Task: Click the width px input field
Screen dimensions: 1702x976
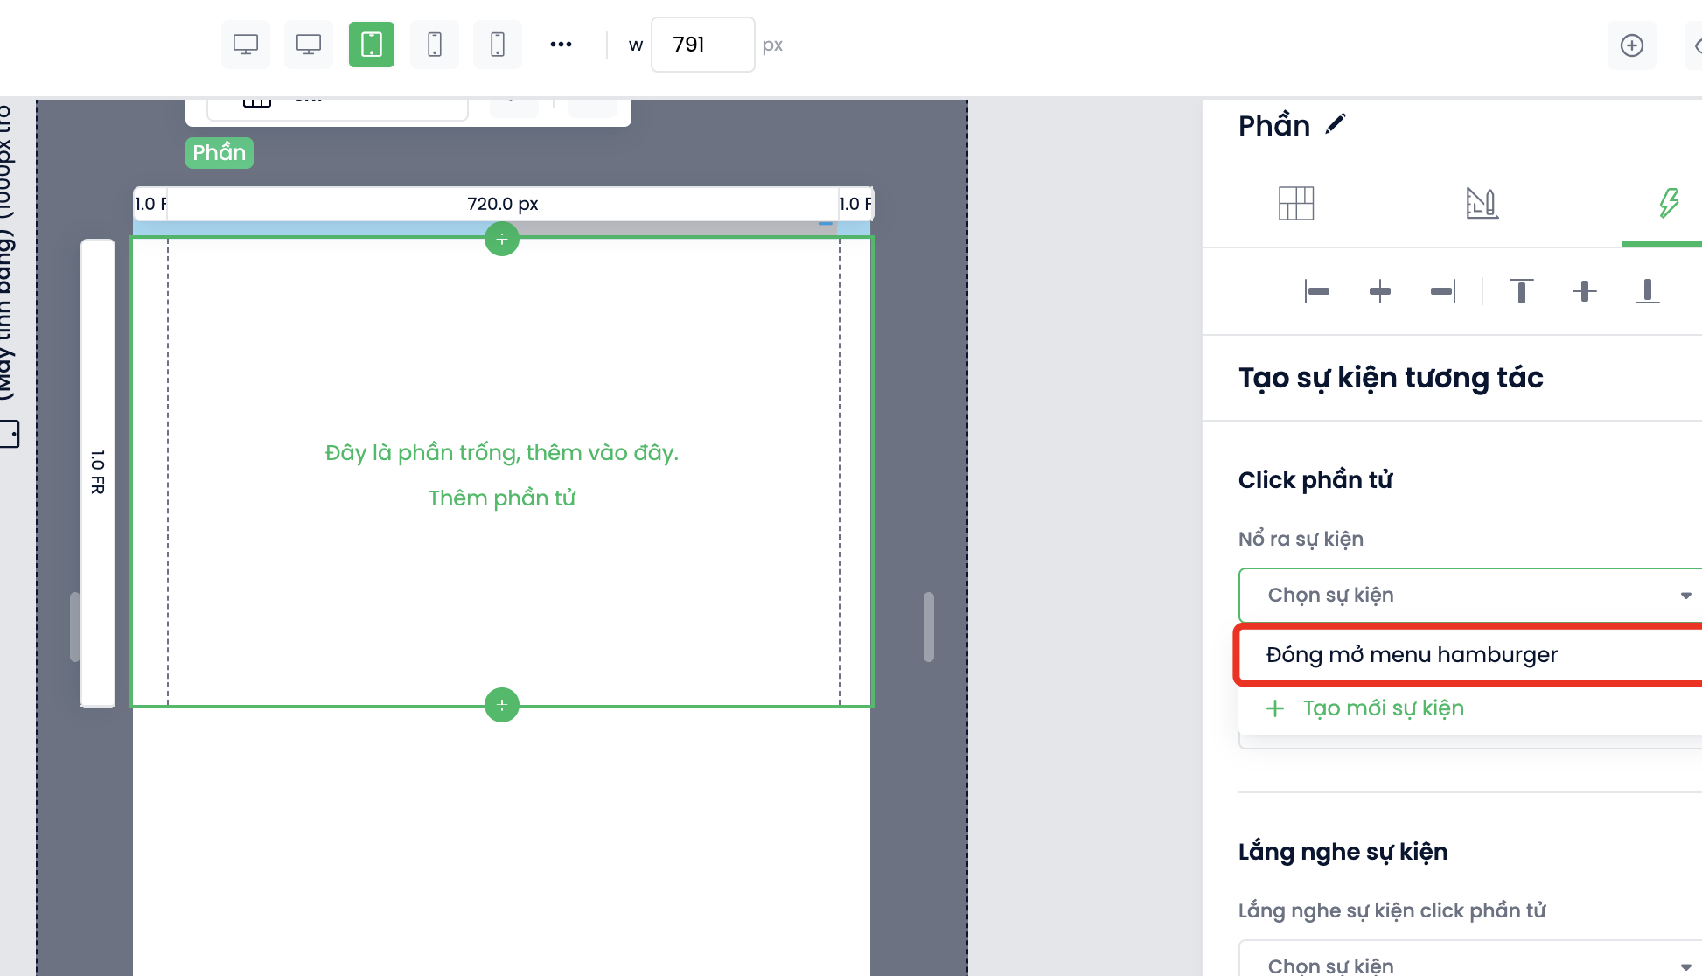Action: click(x=702, y=45)
